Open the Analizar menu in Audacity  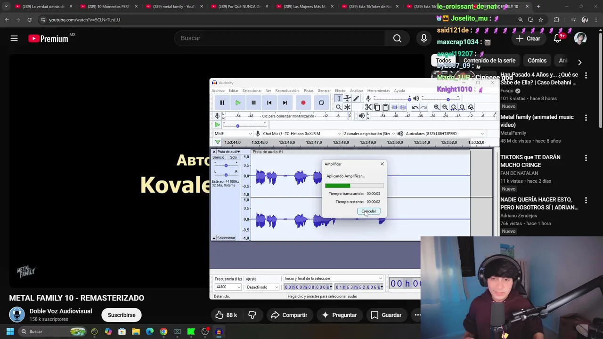coord(356,91)
